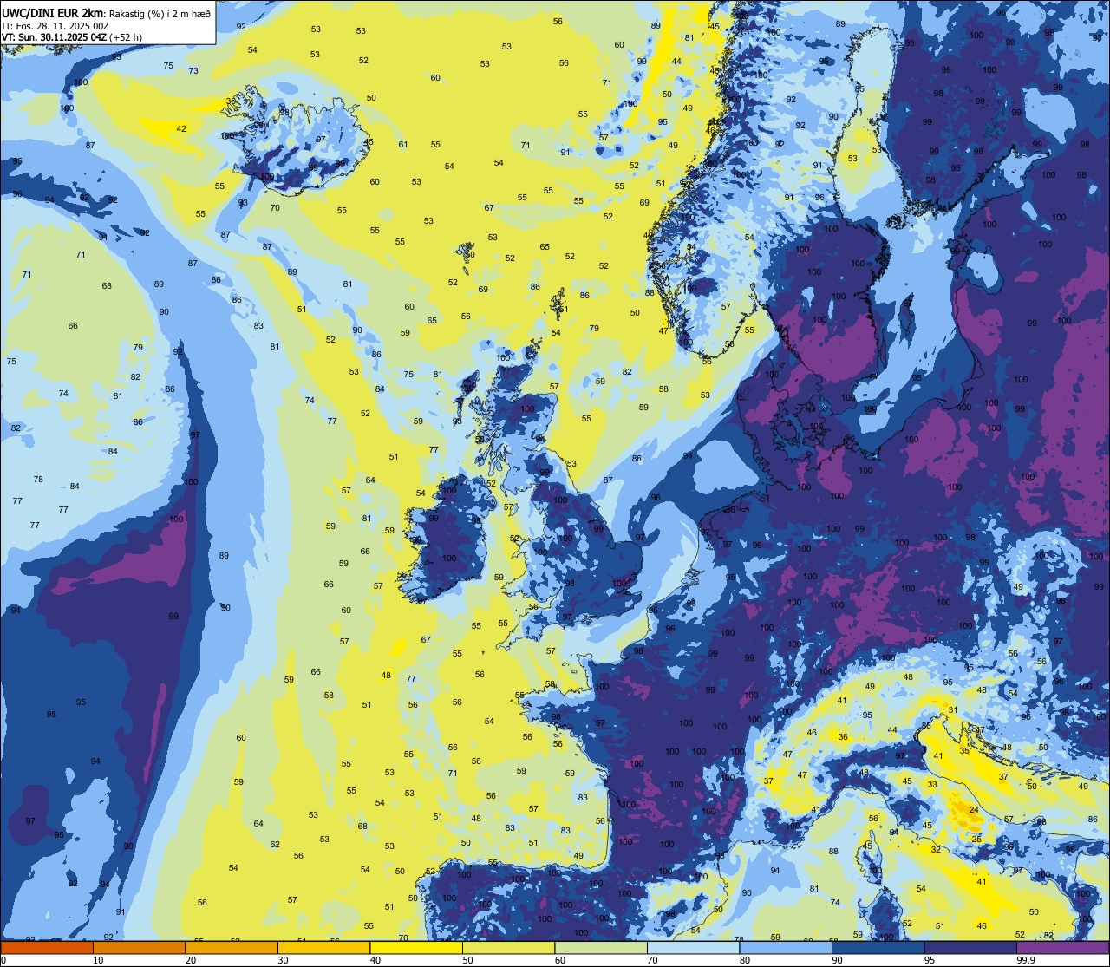This screenshot has height=967, width=1110.
Task: Pick the dark blue legend segment between 90 and 95
Action: click(878, 948)
